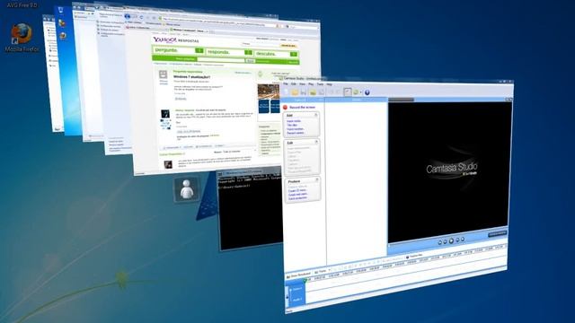Click the Camtasia Studio preview area
The width and height of the screenshot is (575, 323).
pyautogui.click(x=449, y=171)
